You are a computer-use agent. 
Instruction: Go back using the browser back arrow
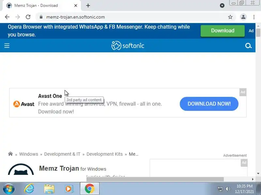[x=7, y=17]
